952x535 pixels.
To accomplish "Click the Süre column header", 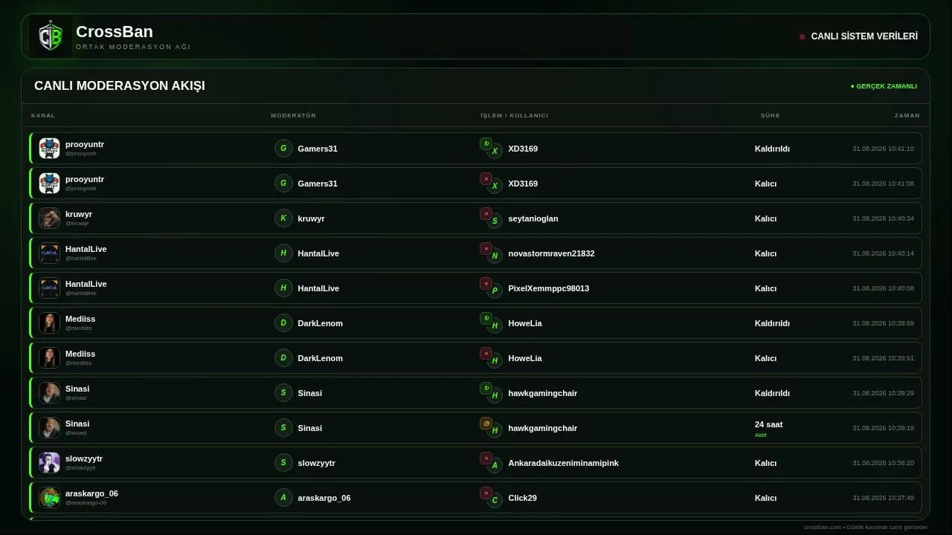I will [771, 115].
